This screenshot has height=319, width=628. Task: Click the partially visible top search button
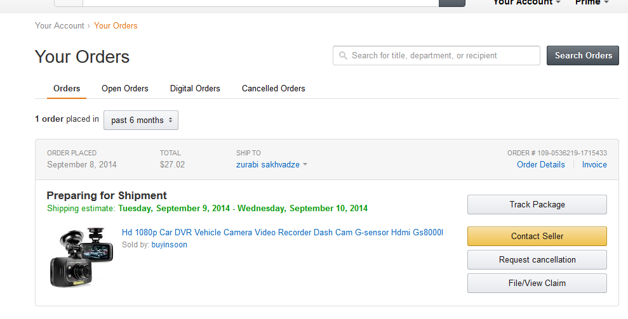pos(452,3)
